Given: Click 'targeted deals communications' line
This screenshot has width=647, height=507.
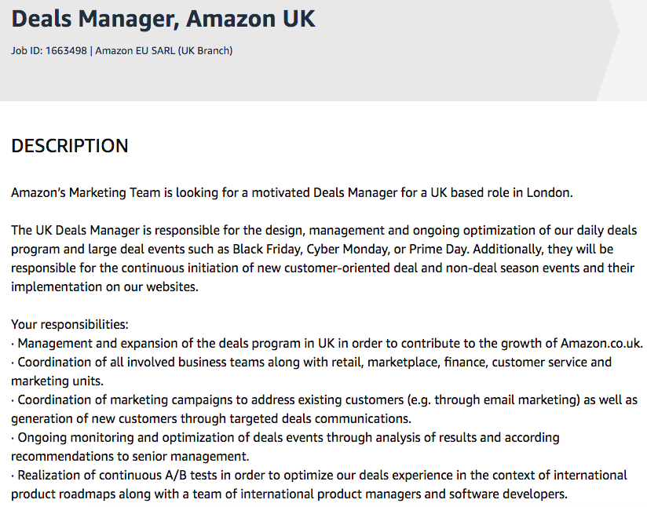Looking at the screenshot, I should [211, 418].
